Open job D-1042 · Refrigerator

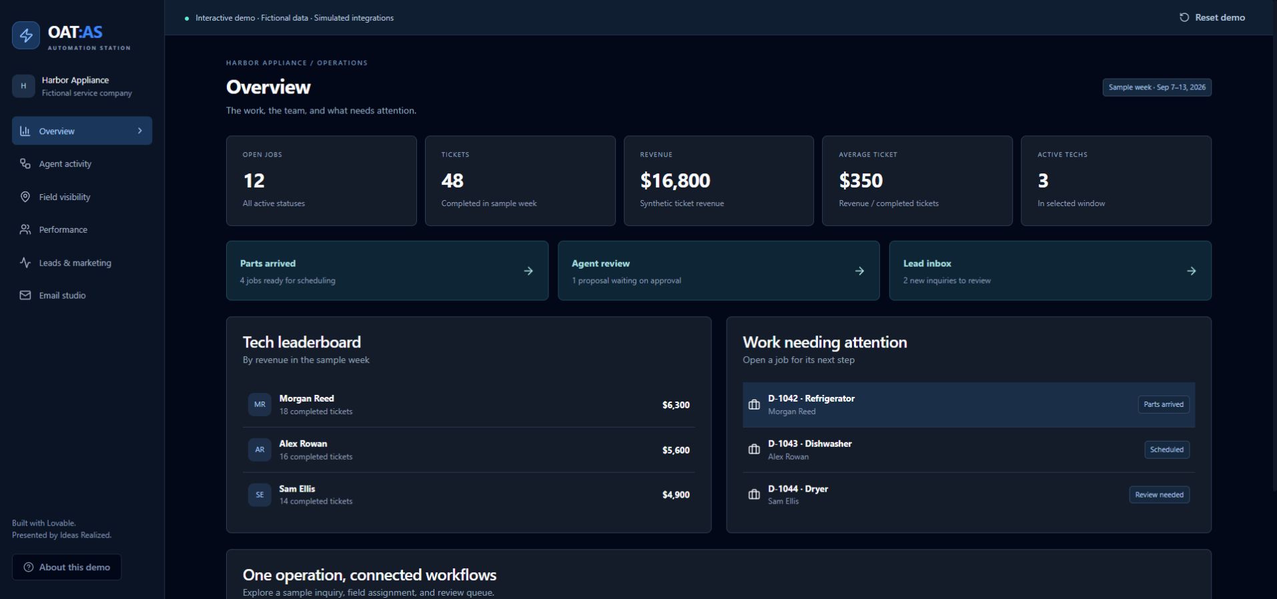tap(969, 405)
